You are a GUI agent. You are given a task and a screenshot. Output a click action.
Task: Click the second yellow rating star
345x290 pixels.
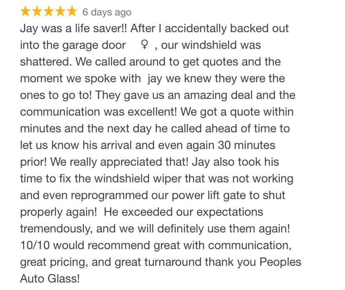click(37, 12)
